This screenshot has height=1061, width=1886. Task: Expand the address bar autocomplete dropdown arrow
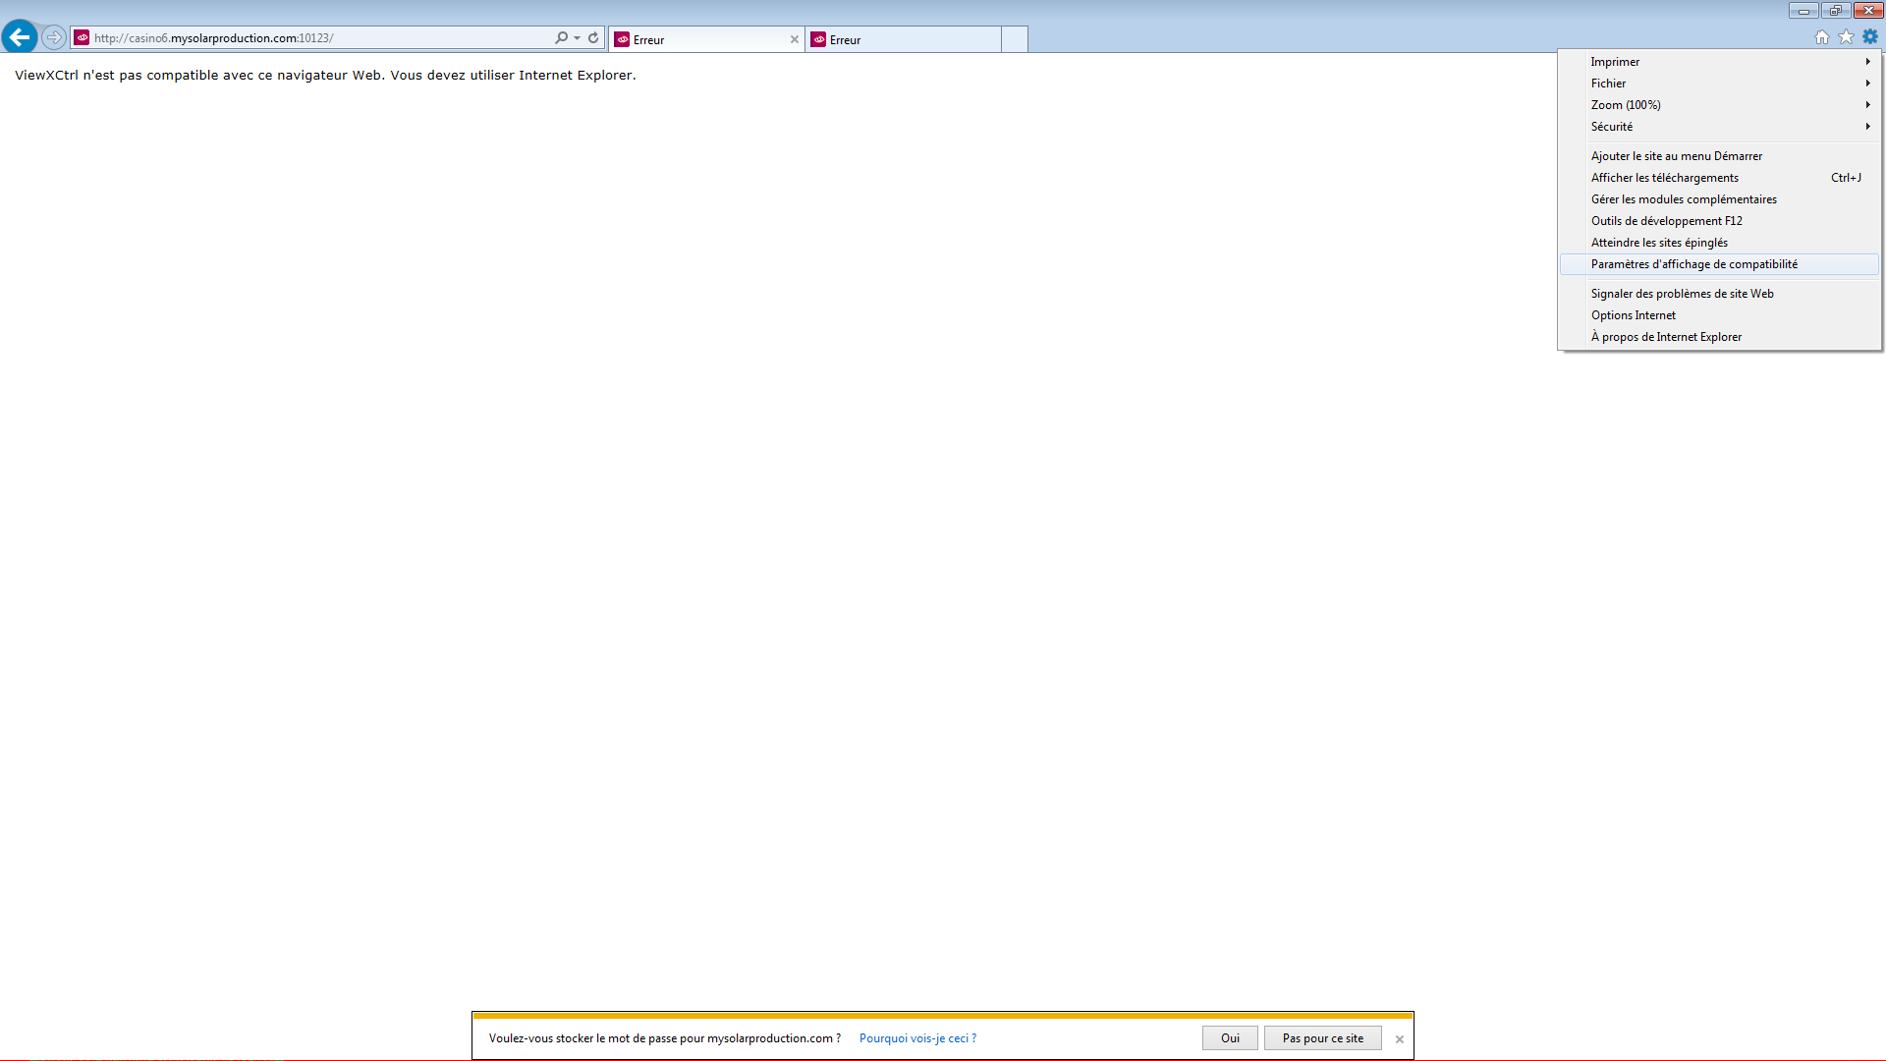coord(577,38)
